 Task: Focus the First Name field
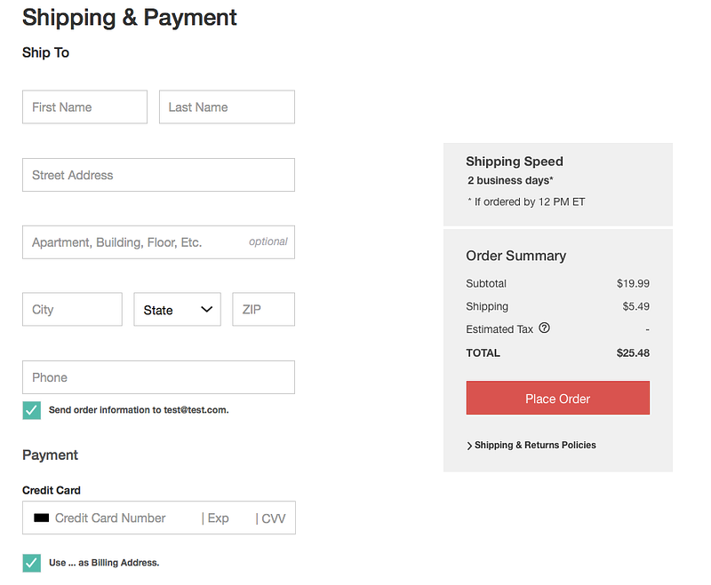coord(84,107)
